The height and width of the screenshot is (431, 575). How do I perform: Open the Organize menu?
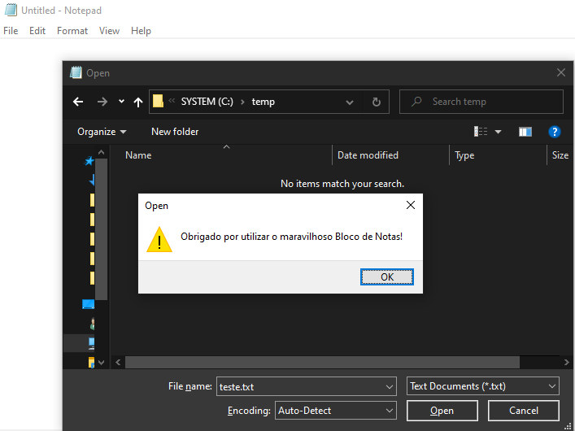(102, 131)
